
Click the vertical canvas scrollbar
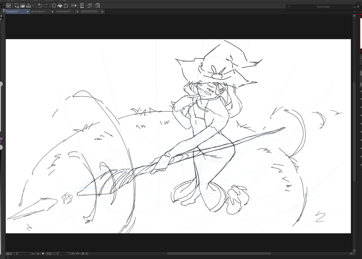coord(354,131)
